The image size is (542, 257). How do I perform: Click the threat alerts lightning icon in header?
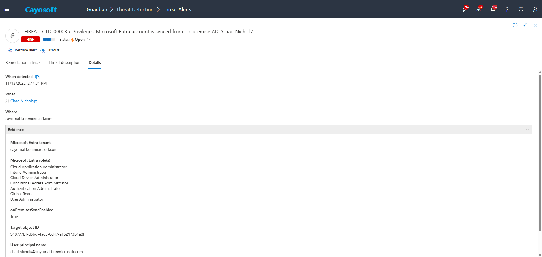[x=464, y=9]
